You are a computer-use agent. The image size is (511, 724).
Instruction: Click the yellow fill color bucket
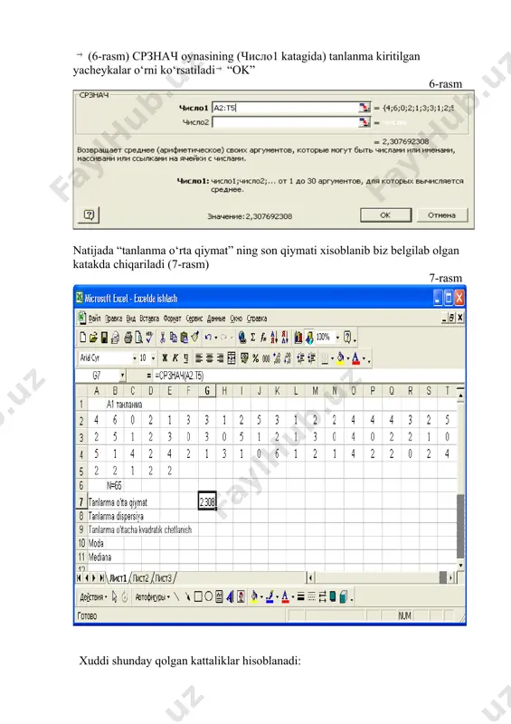coord(341,358)
